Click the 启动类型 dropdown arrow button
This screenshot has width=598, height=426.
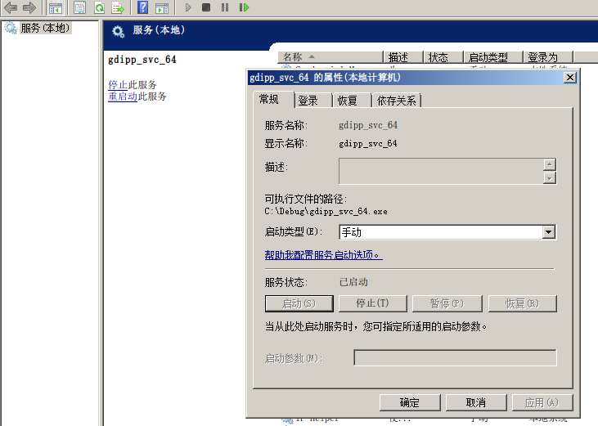pos(548,232)
